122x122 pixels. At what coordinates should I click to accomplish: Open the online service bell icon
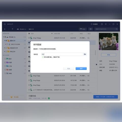91,24
